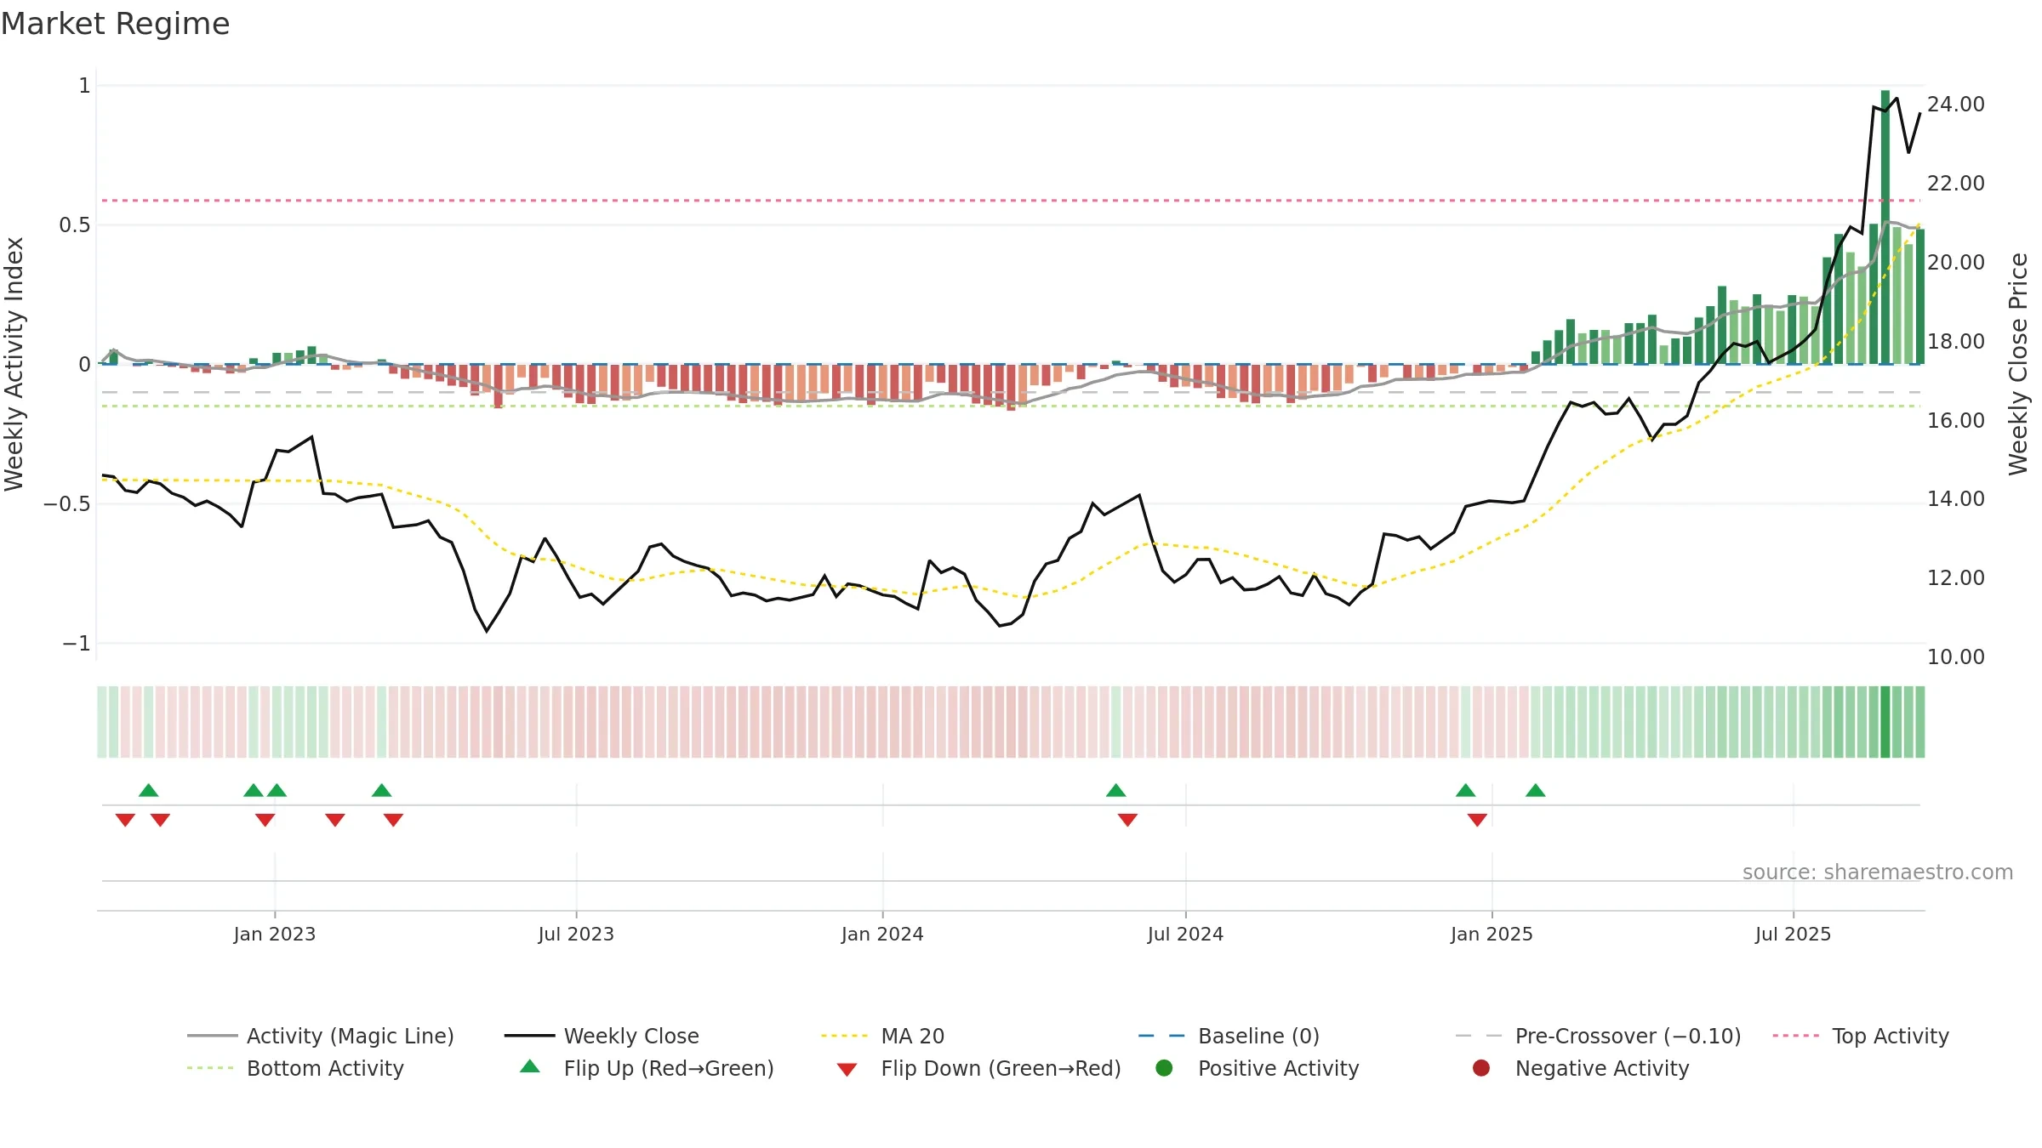
Task: Click the Jan 2023 x-axis label
Action: 275,934
